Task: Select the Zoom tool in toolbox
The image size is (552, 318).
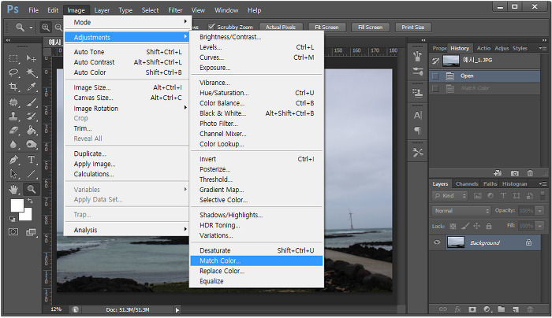Action: click(32, 190)
